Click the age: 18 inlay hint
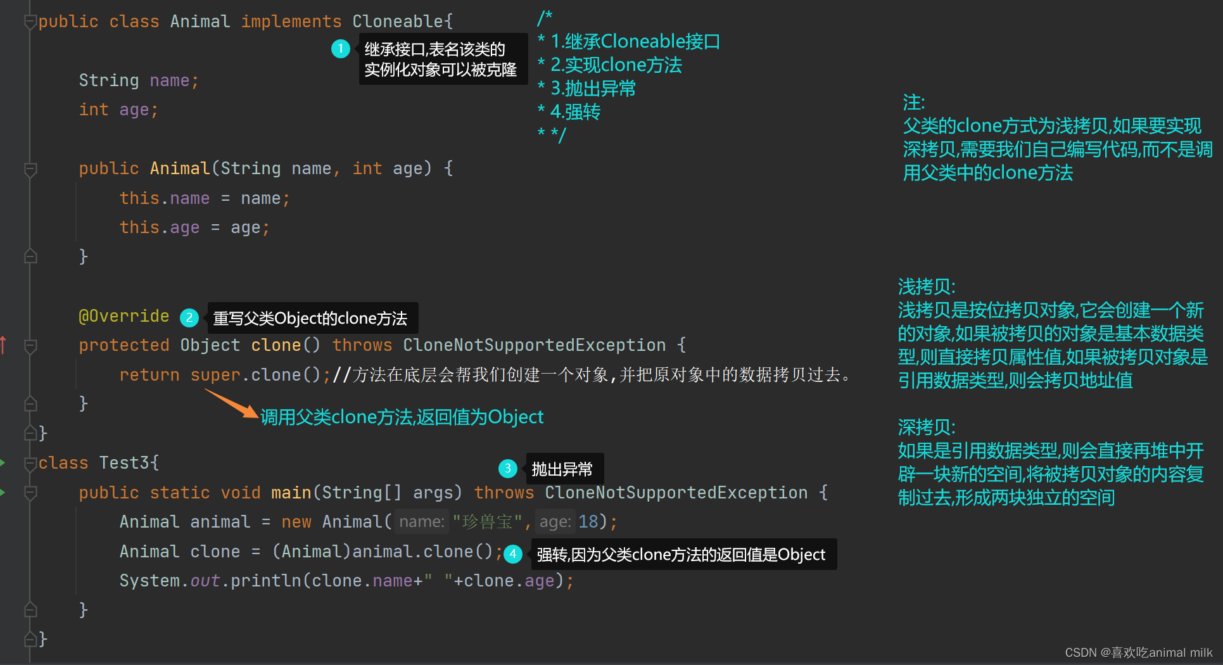The image size is (1223, 665). [556, 521]
